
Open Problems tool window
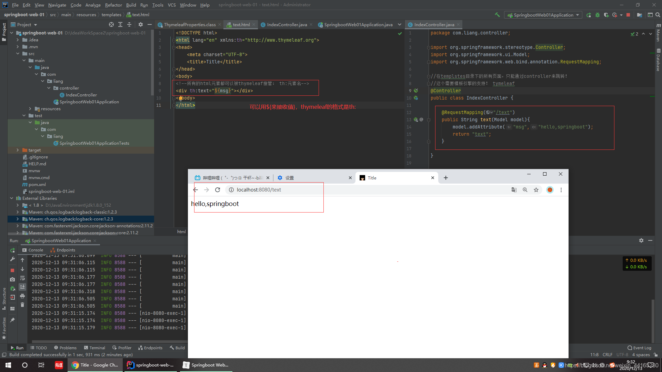[x=66, y=348]
